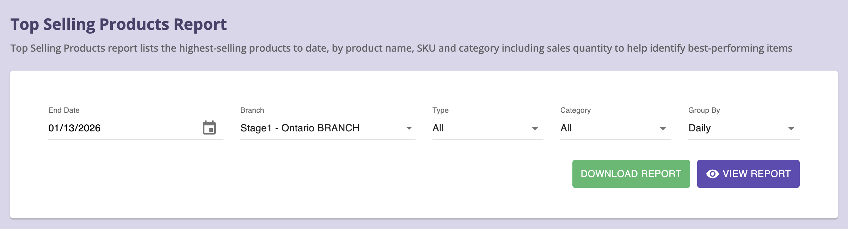Open the End Date calendar picker icon
The image size is (848, 229).
click(x=209, y=128)
